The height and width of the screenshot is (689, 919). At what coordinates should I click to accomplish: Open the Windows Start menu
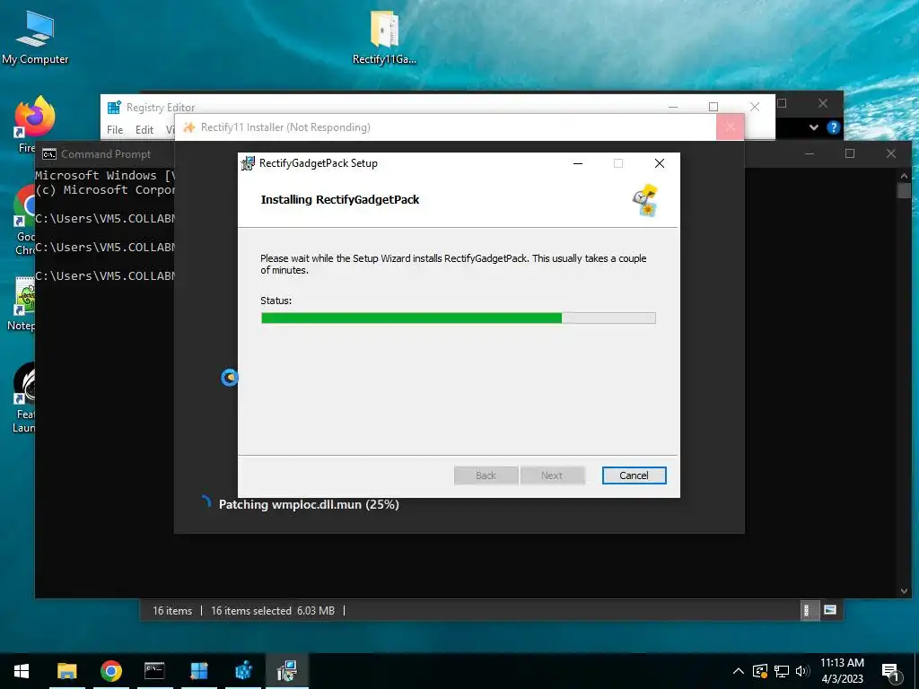coord(22,671)
